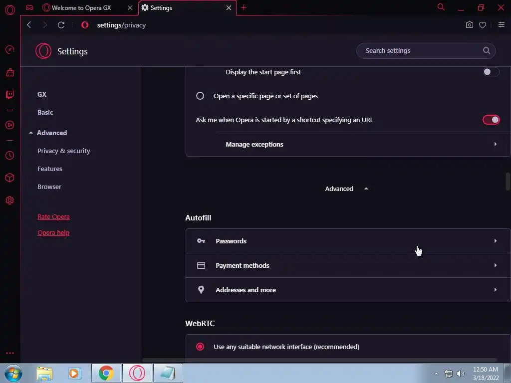
Task: Add page to bookmarks heart icon
Action: (x=483, y=25)
